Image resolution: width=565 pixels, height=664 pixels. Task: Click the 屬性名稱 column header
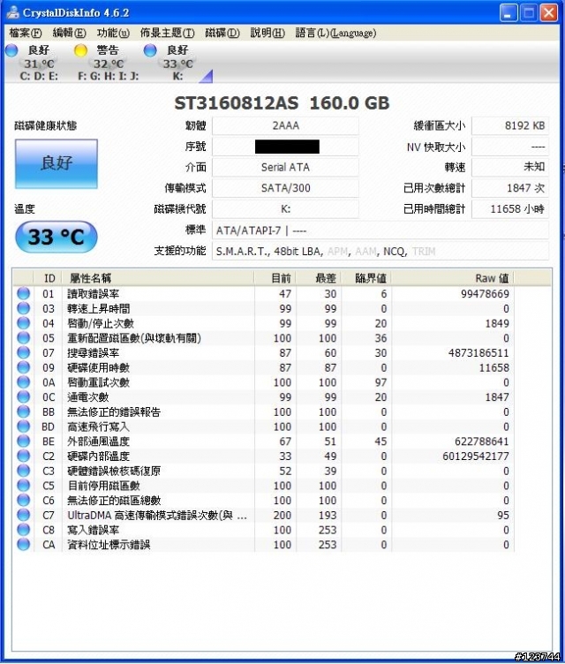point(158,278)
